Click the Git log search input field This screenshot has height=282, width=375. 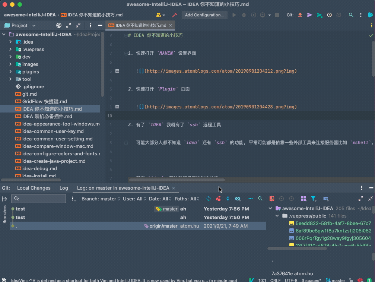(x=38, y=199)
